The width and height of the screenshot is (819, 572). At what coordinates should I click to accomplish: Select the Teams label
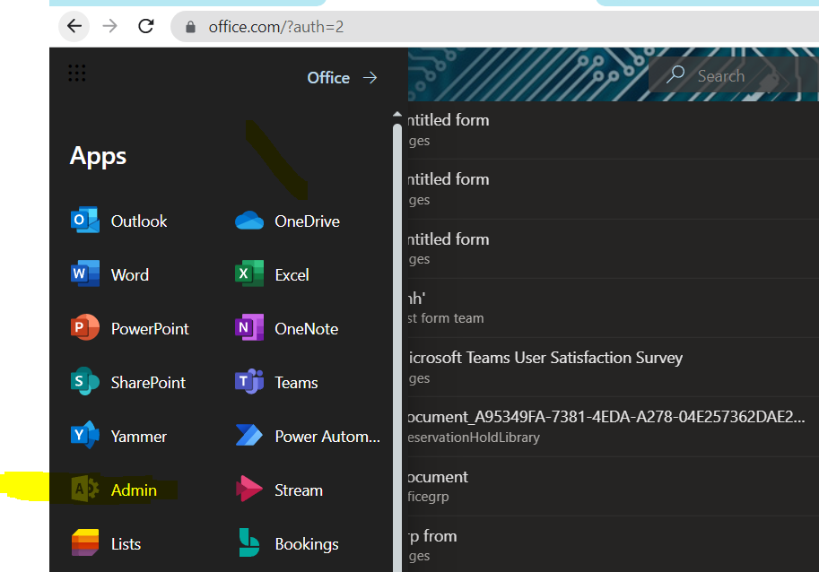pos(296,383)
